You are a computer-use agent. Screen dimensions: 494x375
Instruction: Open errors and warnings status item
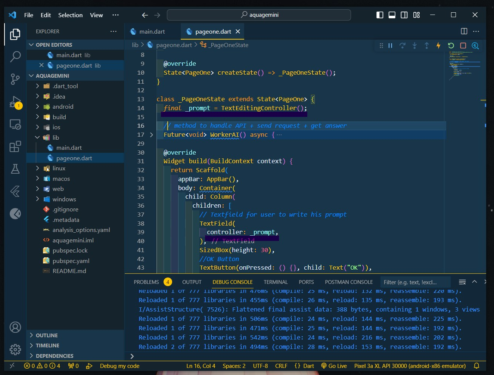(x=42, y=366)
